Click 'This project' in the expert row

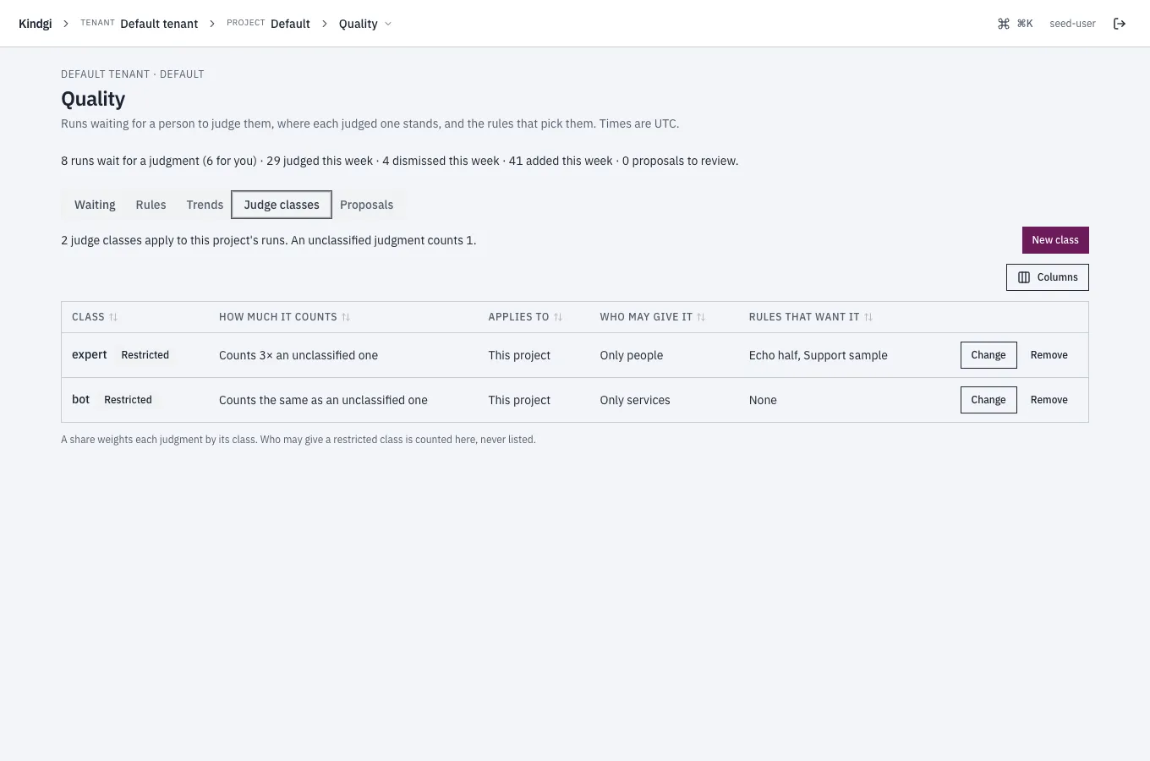click(519, 355)
